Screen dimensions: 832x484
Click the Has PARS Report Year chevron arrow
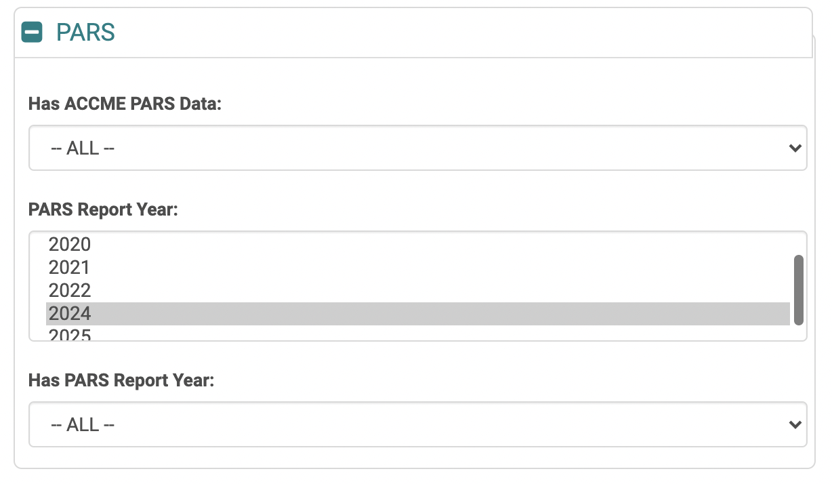795,424
